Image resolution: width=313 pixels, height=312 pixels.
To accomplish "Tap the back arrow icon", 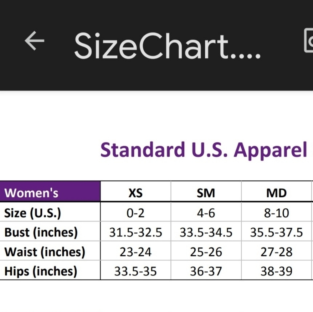I will [34, 40].
